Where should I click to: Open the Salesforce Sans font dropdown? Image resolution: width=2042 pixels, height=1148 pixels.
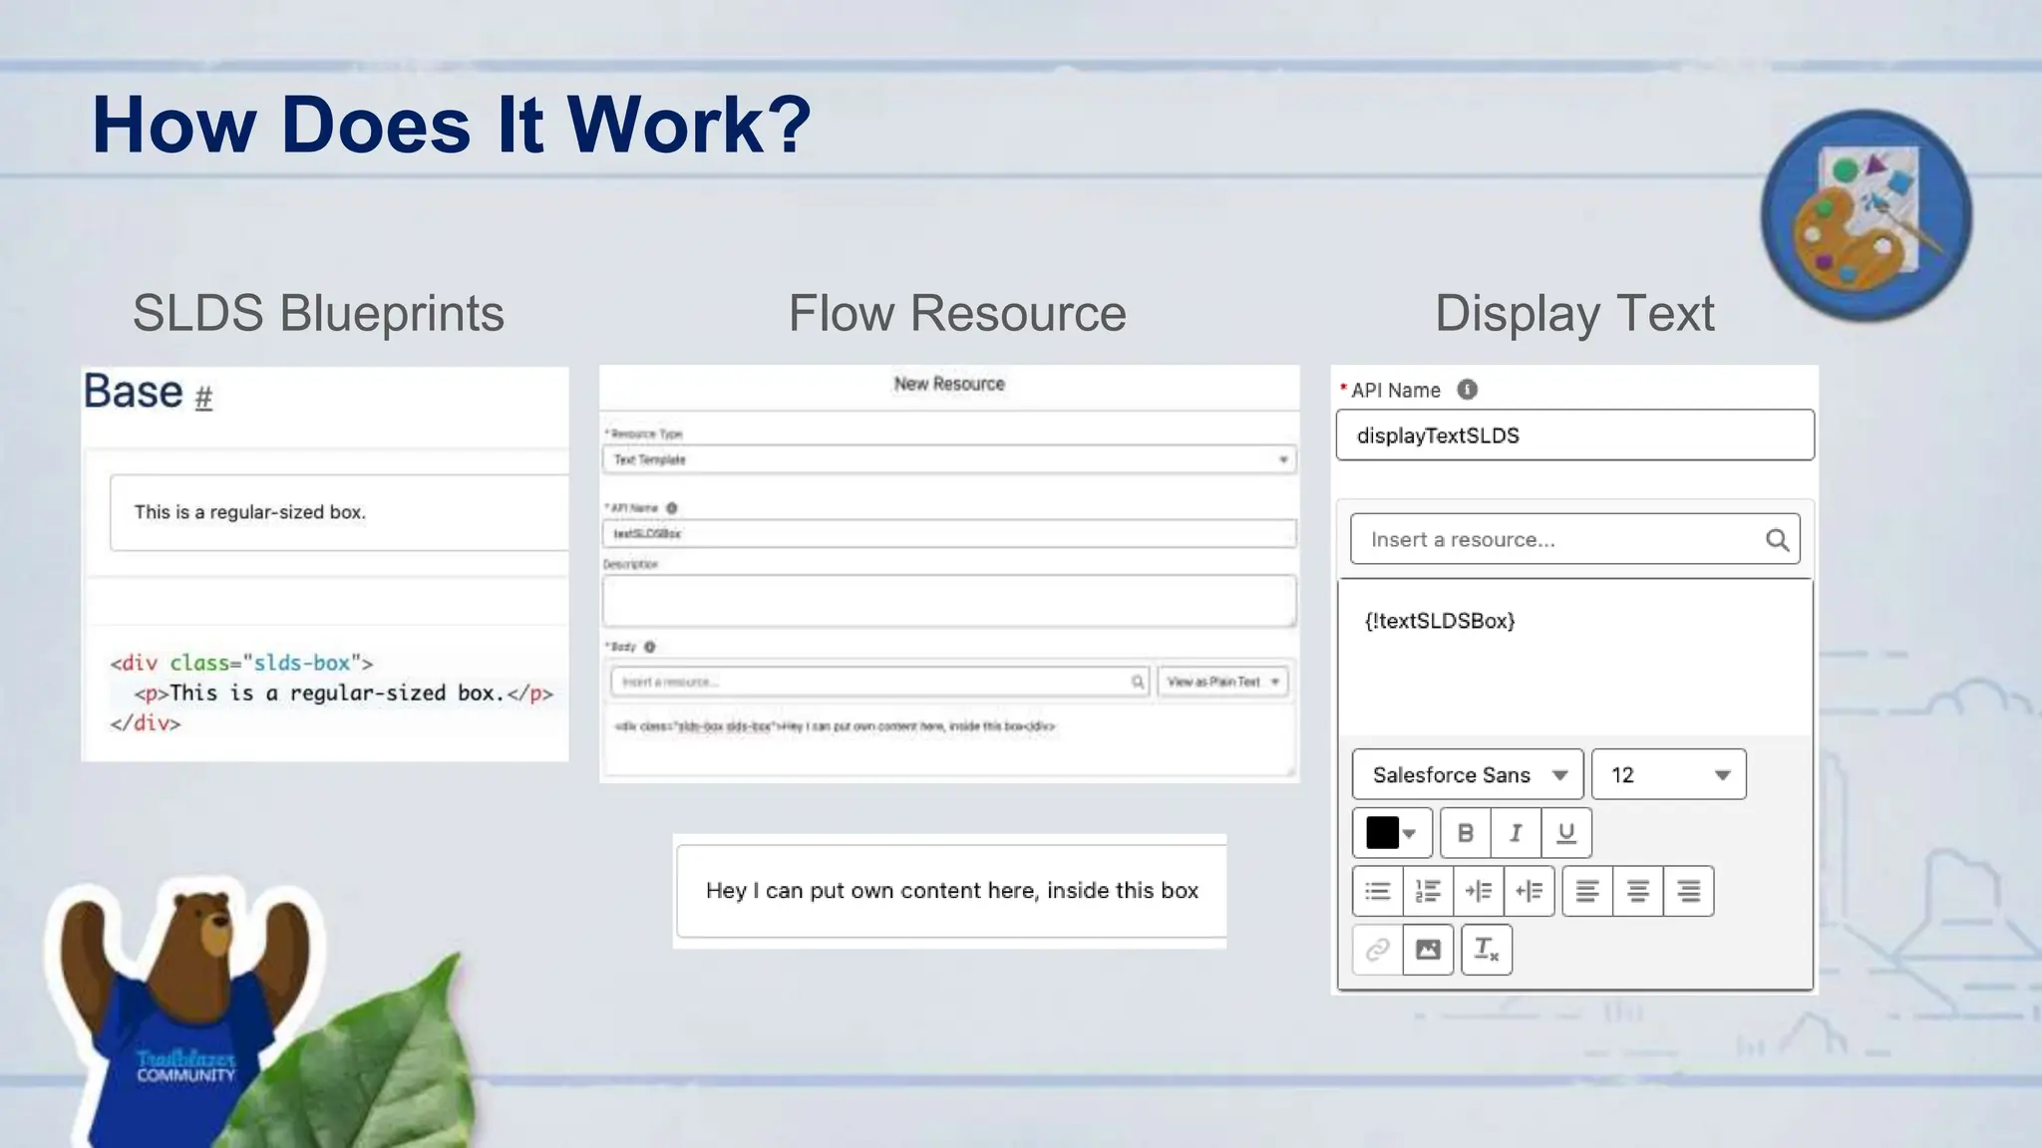tap(1468, 774)
